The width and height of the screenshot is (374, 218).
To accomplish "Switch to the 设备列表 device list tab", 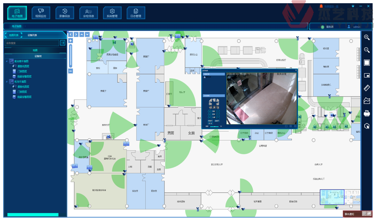I will coord(33,35).
